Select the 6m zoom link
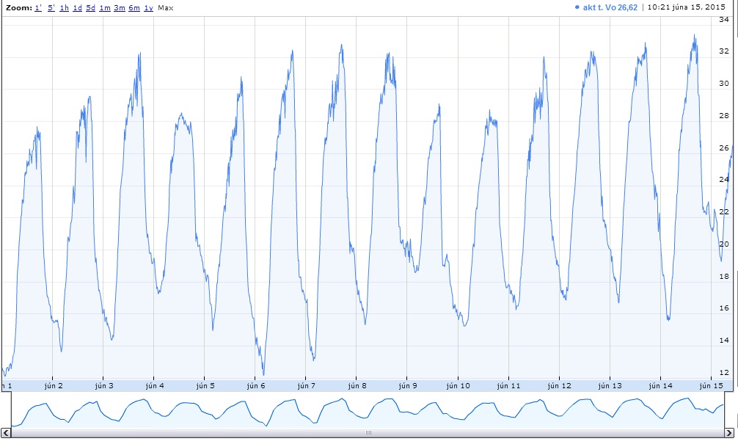This screenshot has width=738, height=444. click(x=134, y=7)
